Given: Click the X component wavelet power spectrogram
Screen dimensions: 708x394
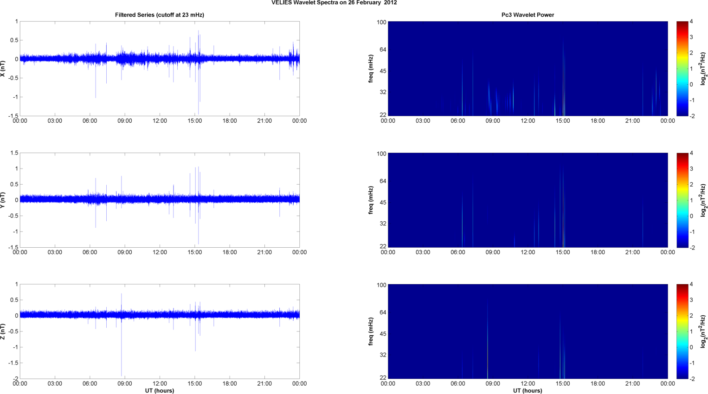Looking at the screenshot, I should (528, 69).
